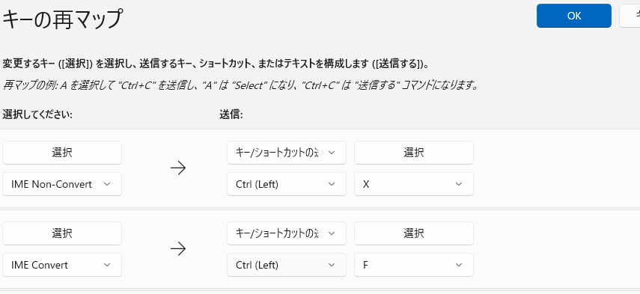Click the partially visible button beside OK
The height and width of the screenshot is (294, 640).
click(630, 16)
